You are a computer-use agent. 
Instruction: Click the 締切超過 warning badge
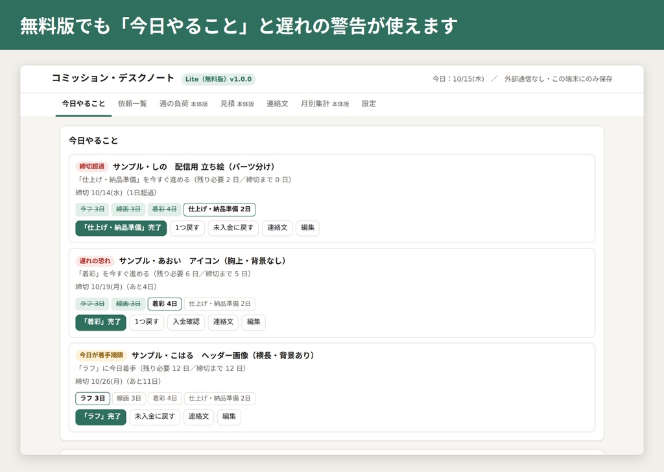[x=92, y=167]
